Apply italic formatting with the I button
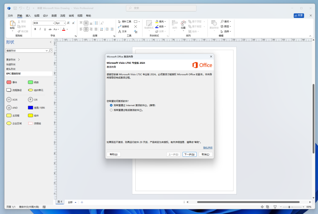Image resolution: width=318 pixels, height=214 pixels. coord(40,29)
